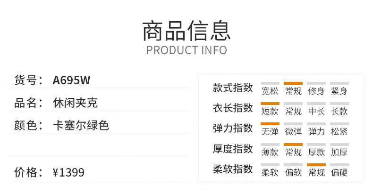Select 偏硬 in the 柔软指数 row
The height and width of the screenshot is (193, 373).
tap(339, 172)
